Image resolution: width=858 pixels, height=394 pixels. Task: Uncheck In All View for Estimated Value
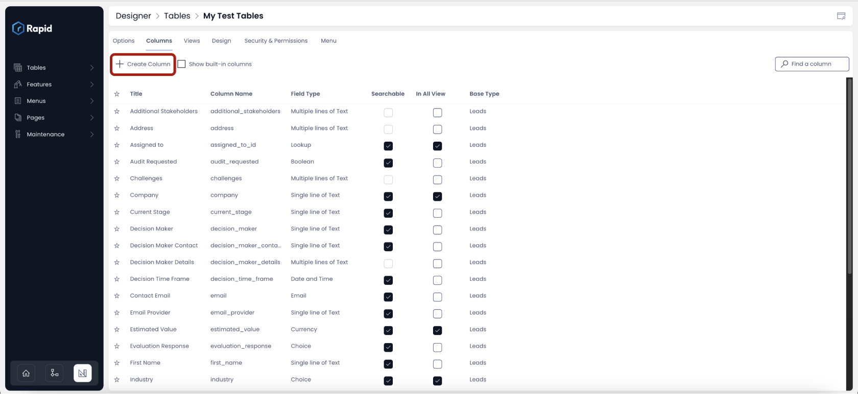click(x=437, y=330)
